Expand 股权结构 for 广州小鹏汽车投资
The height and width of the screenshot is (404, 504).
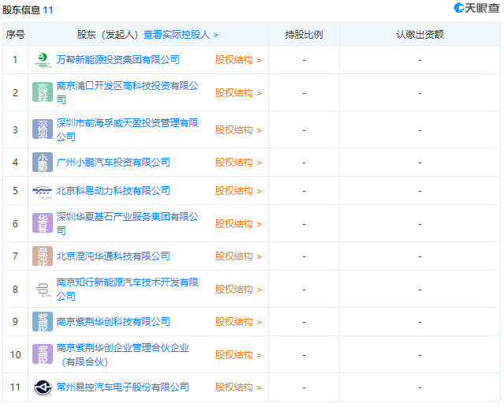238,163
